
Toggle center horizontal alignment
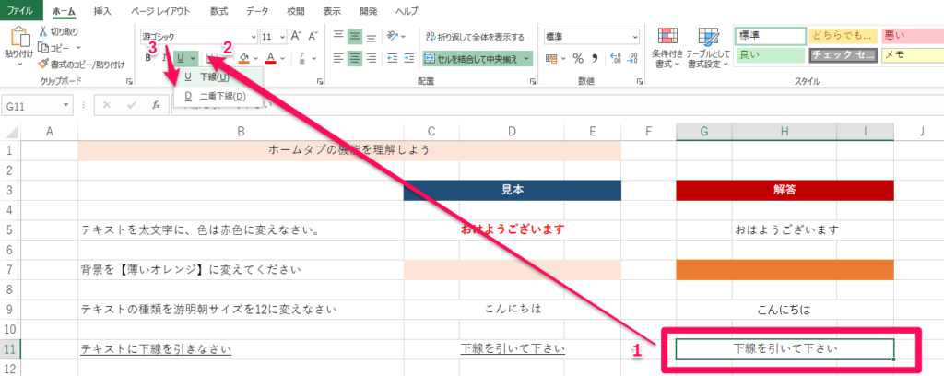pos(356,58)
